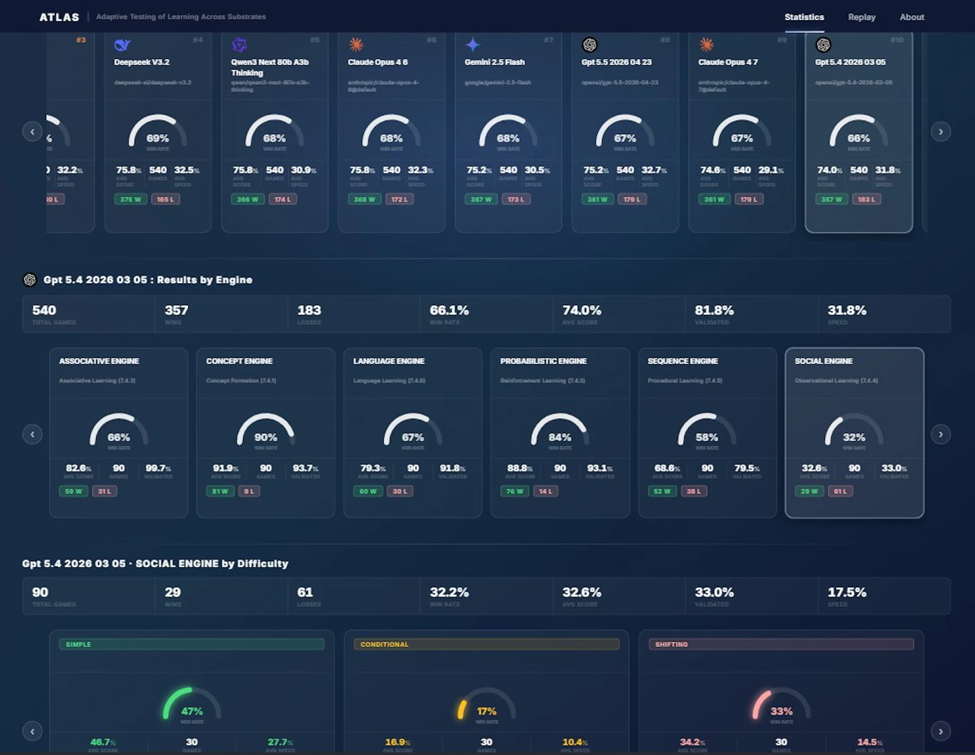
Task: Click left arrow of difficulty carousel
Action: click(32, 731)
